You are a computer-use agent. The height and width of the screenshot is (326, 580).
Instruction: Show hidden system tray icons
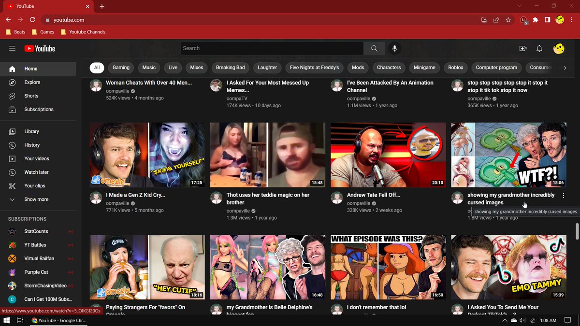click(505, 320)
